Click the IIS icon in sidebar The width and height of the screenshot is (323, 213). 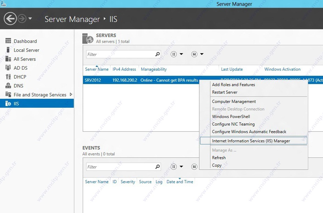pyautogui.click(x=8, y=103)
